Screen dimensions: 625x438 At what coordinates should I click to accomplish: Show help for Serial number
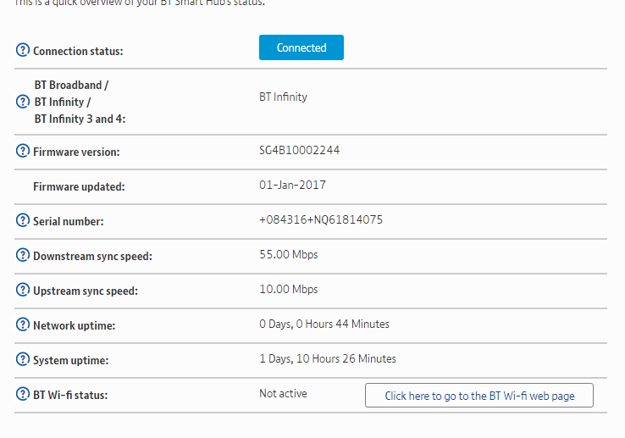[x=23, y=220]
